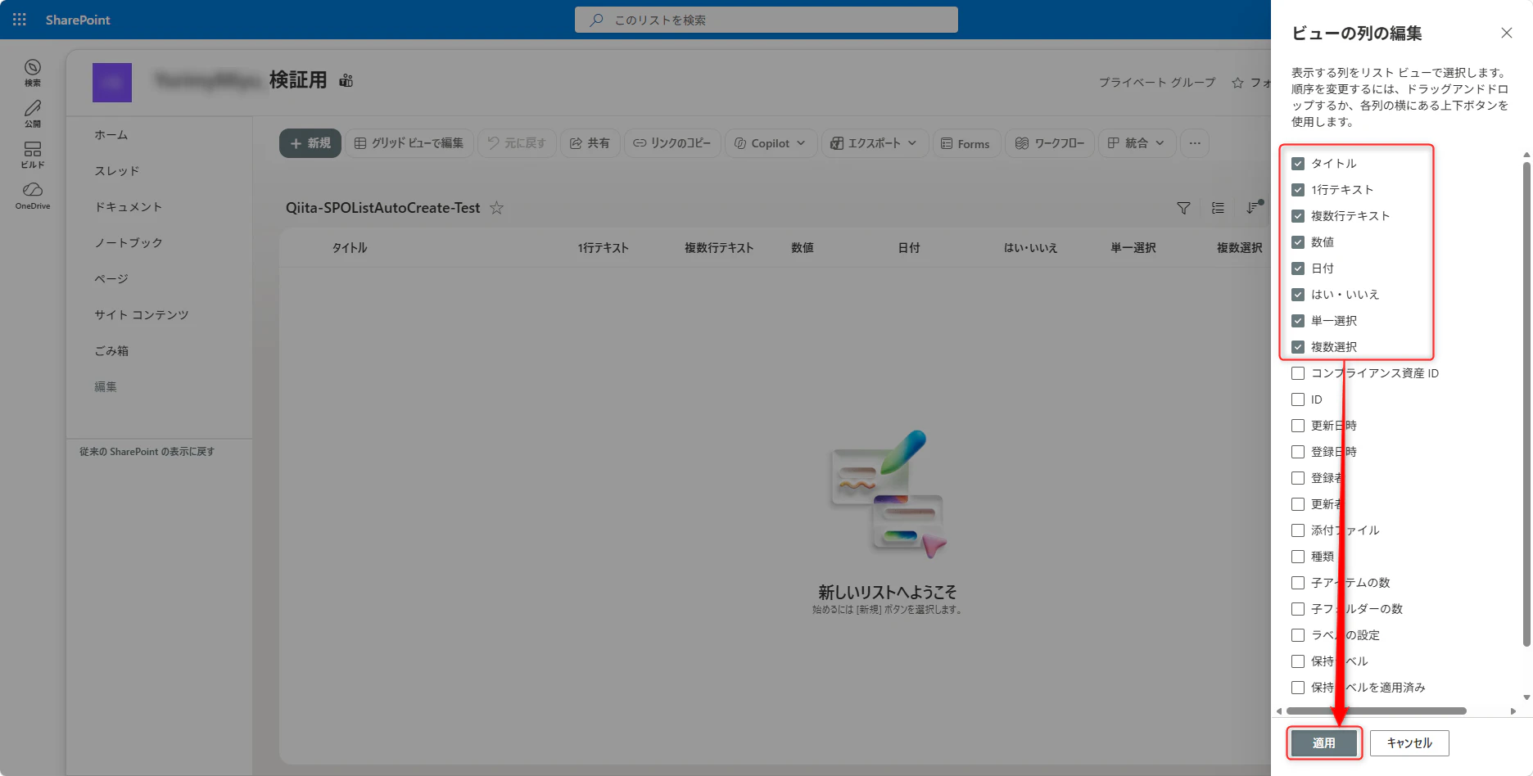Viewport: 1533px width, 776px height.
Task: Open the sort icon above the list
Action: coord(1254,208)
